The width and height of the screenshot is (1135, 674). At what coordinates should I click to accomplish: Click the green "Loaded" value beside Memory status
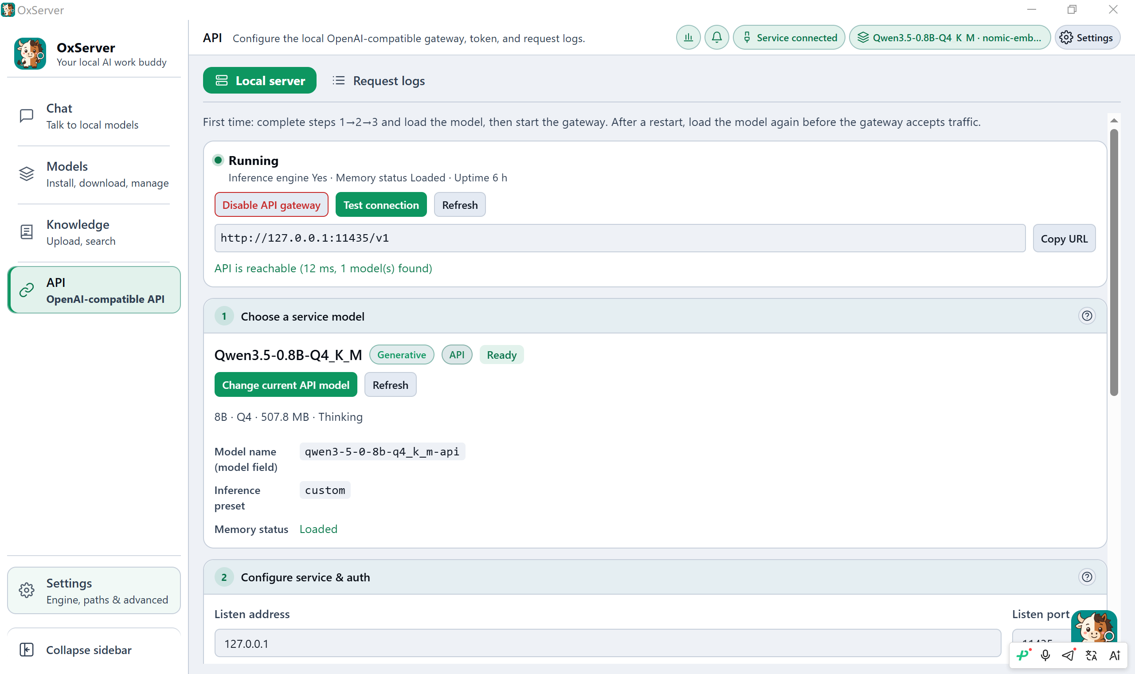pyautogui.click(x=319, y=529)
